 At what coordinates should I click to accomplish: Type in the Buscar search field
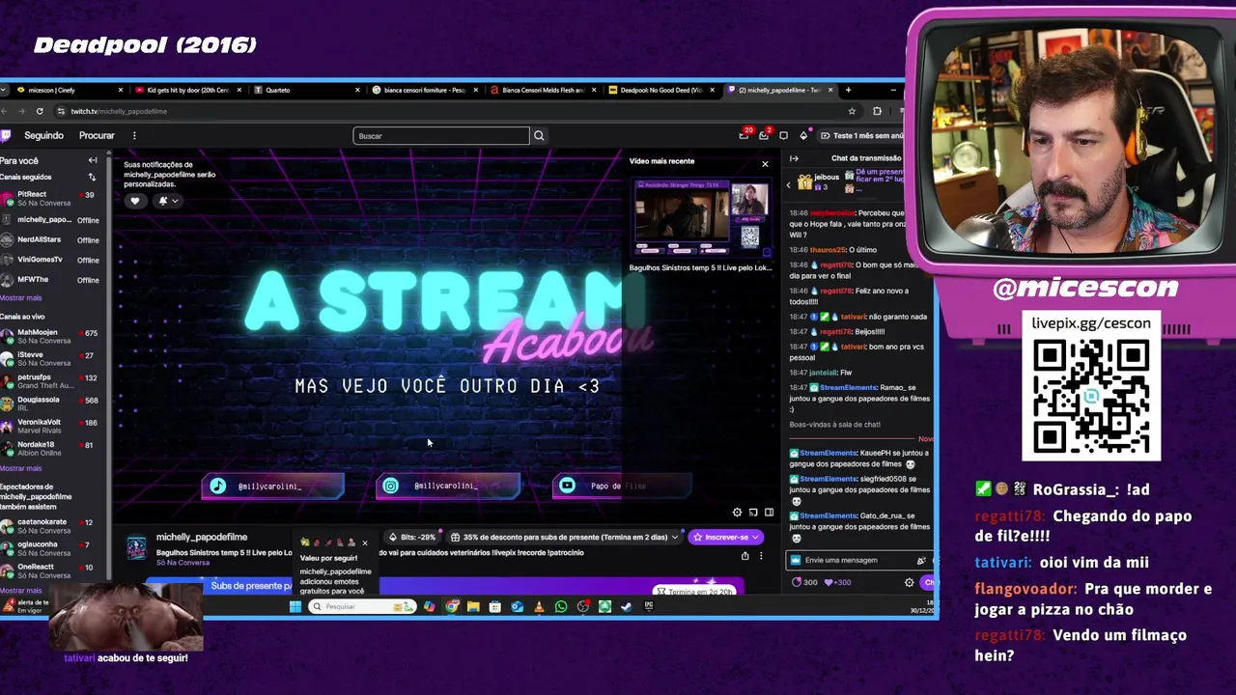click(441, 136)
